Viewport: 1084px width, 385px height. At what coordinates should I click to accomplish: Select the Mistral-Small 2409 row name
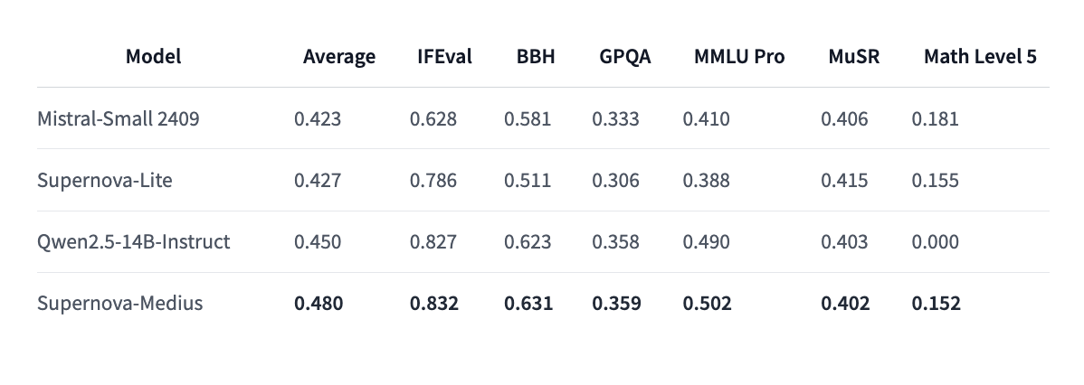pyautogui.click(x=119, y=118)
